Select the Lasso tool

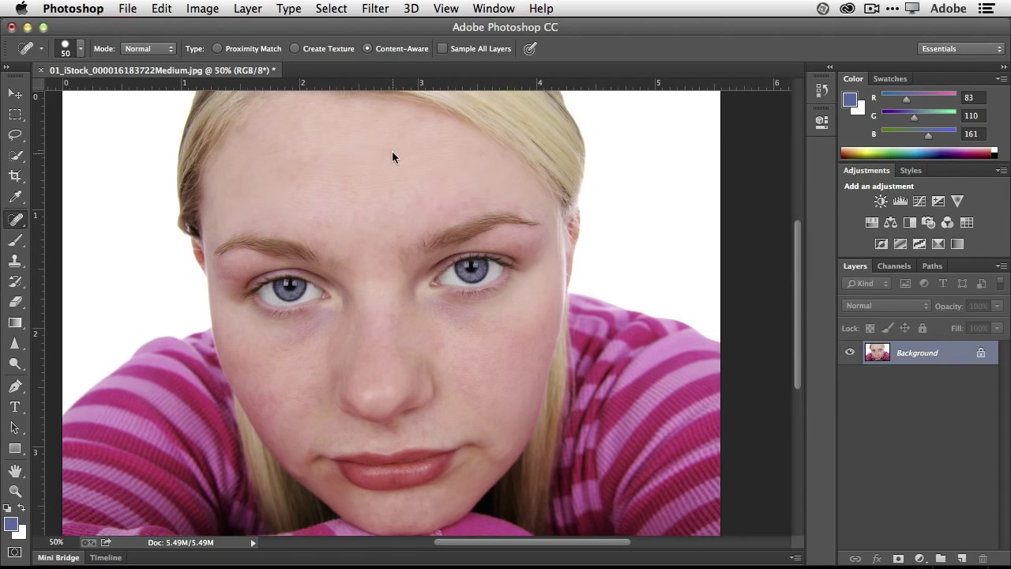tap(15, 135)
